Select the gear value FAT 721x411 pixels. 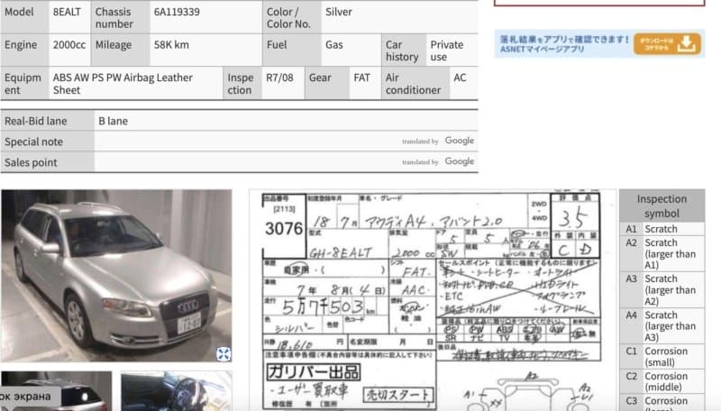pos(361,78)
